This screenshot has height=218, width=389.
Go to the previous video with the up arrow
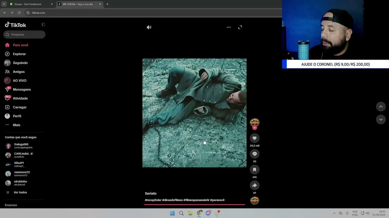click(381, 107)
